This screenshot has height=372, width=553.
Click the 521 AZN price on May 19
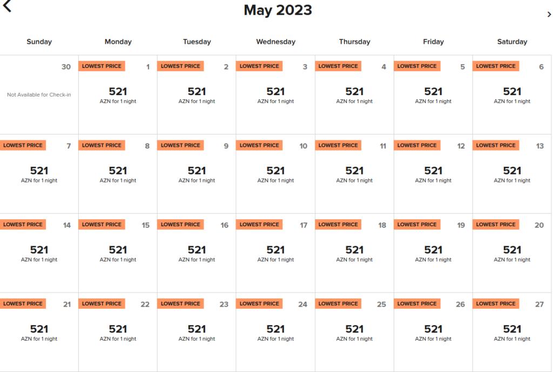pyautogui.click(x=433, y=250)
